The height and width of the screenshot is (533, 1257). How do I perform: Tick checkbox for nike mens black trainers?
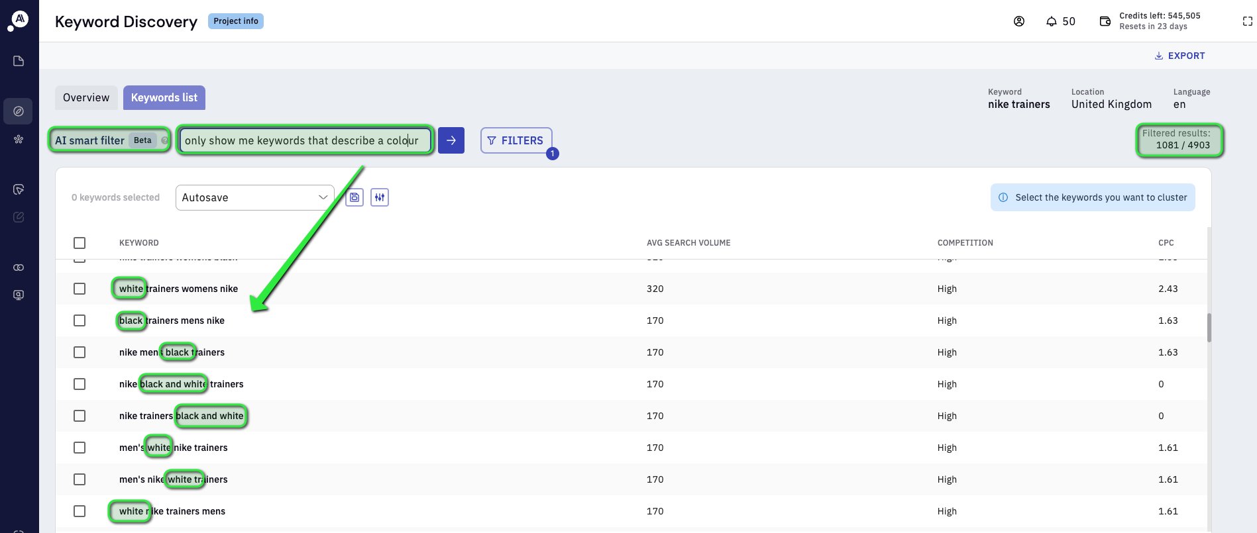(80, 352)
